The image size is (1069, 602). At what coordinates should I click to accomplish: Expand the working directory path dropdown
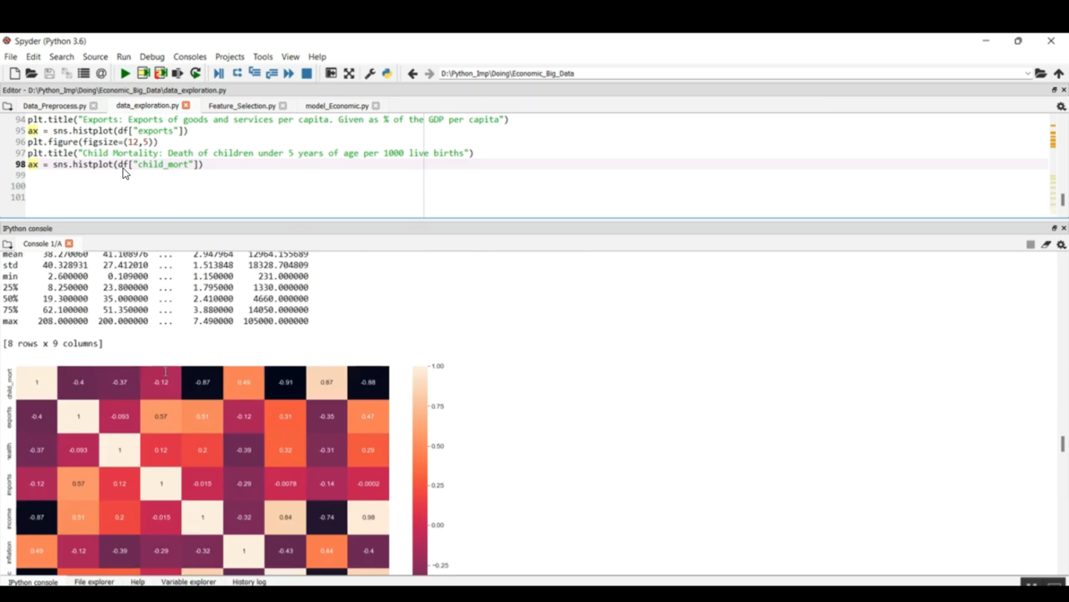click(x=1027, y=73)
